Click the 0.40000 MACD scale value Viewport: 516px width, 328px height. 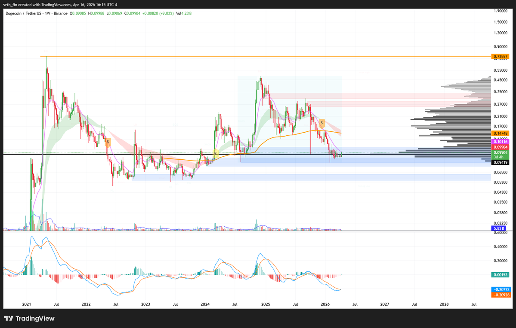click(500, 247)
